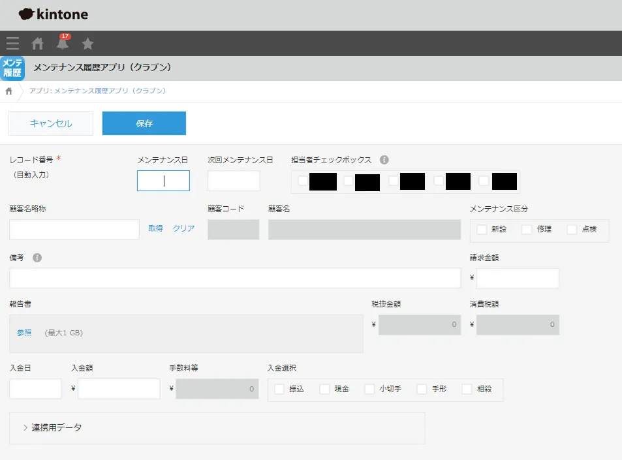The height and width of the screenshot is (460, 622).
Task: Check the 新設 maintenance type checkbox
Action: pyautogui.click(x=482, y=230)
